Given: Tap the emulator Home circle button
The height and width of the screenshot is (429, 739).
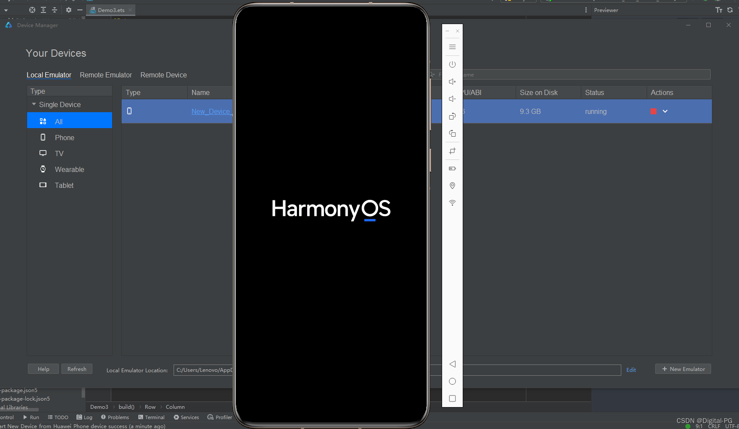Looking at the screenshot, I should tap(452, 381).
